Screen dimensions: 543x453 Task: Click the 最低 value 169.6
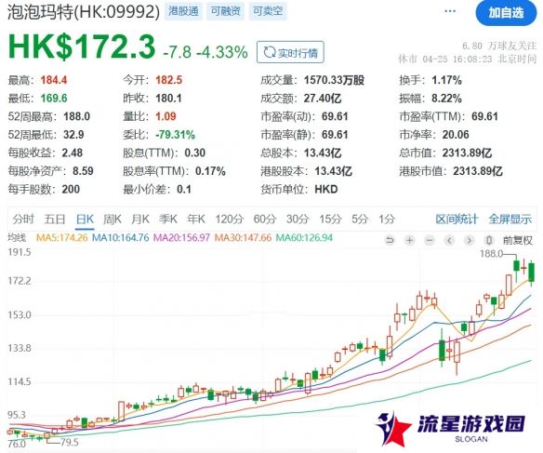click(x=54, y=99)
